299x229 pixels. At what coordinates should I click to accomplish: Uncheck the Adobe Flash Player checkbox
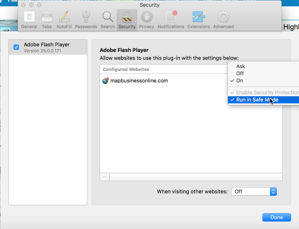pos(16,47)
